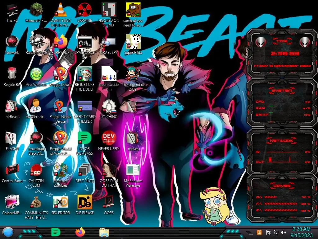
Task: Click the RAM usage row in gadget
Action: click(x=283, y=108)
